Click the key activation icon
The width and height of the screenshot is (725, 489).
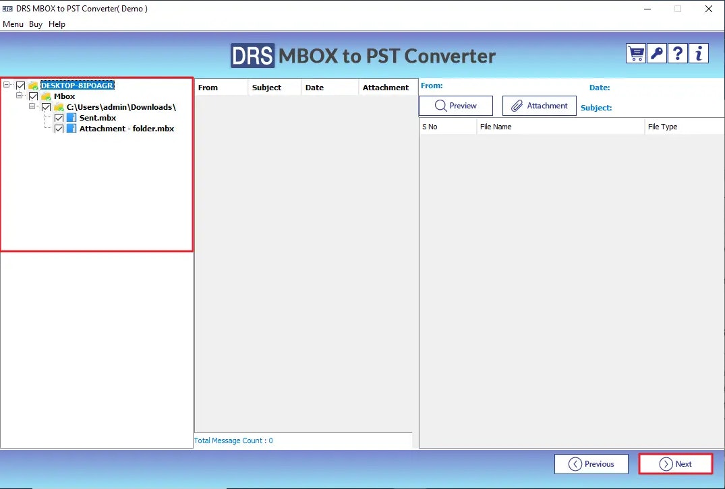coord(657,54)
